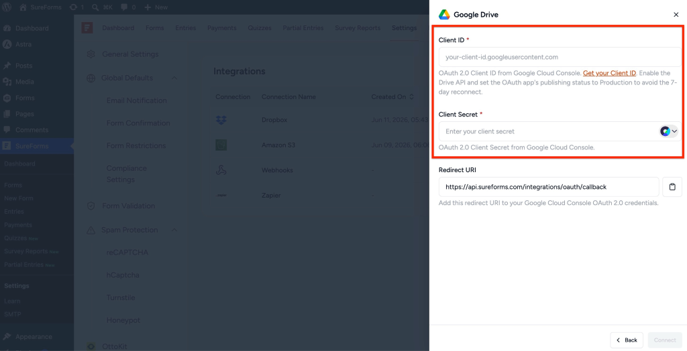The image size is (687, 351).
Task: Focus the Client ID input field
Action: click(x=560, y=57)
